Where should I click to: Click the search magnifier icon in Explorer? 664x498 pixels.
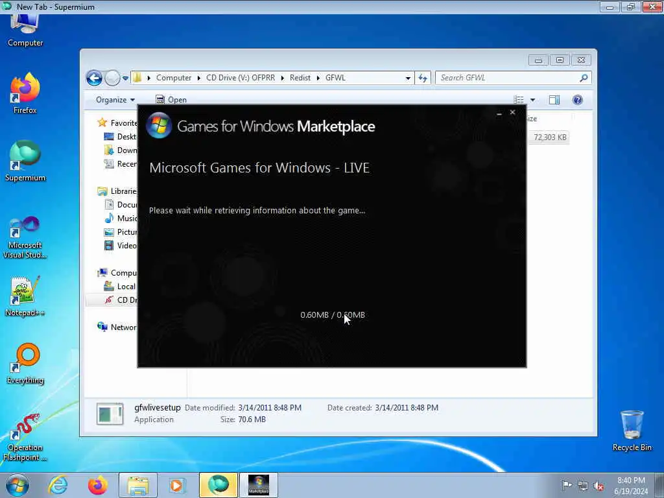click(584, 78)
